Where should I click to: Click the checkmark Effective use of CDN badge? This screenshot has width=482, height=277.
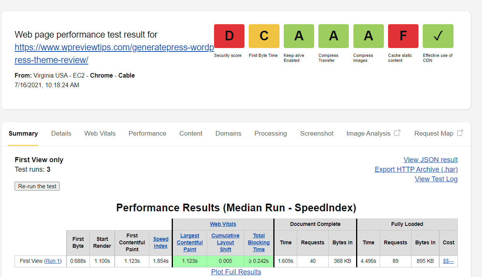tap(438, 36)
